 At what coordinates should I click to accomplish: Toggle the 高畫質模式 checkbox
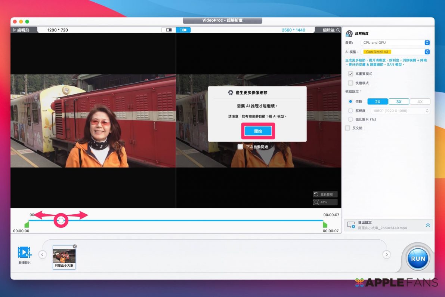point(350,74)
